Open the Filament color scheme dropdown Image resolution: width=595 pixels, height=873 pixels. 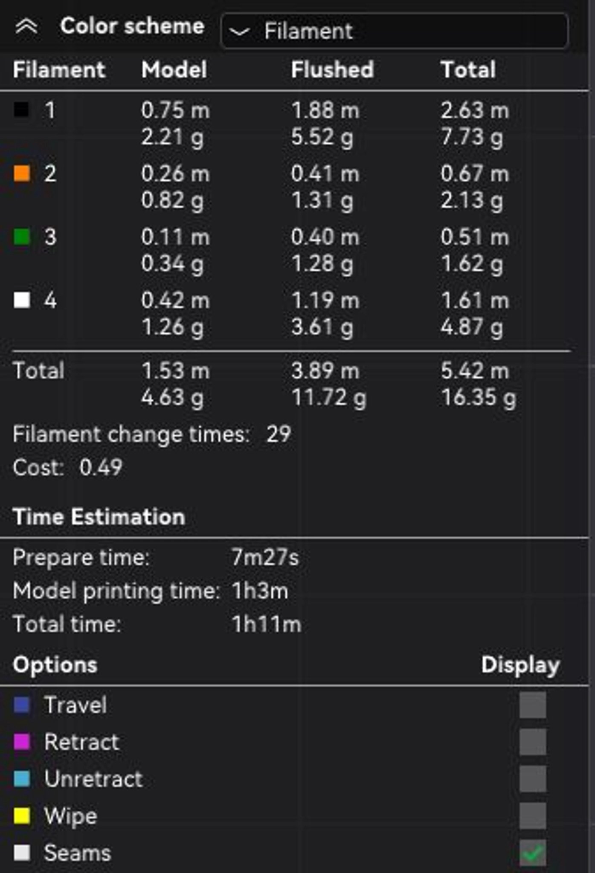(394, 31)
